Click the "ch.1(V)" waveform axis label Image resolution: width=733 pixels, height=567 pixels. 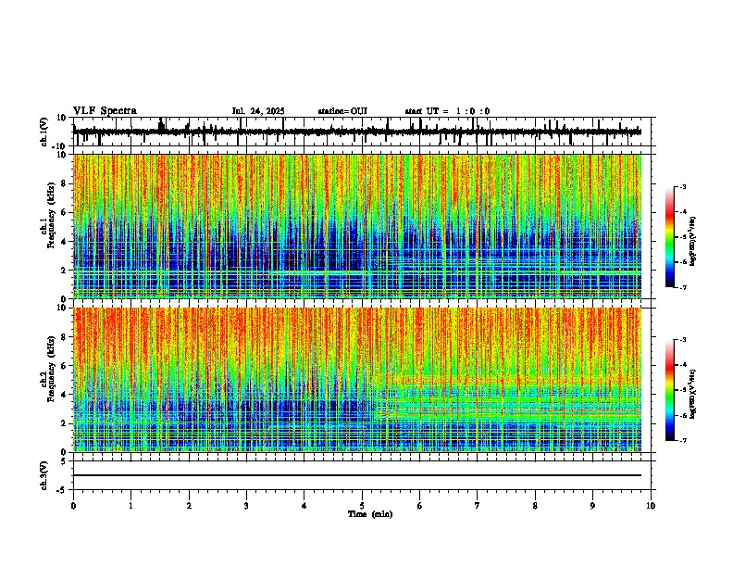44,132
